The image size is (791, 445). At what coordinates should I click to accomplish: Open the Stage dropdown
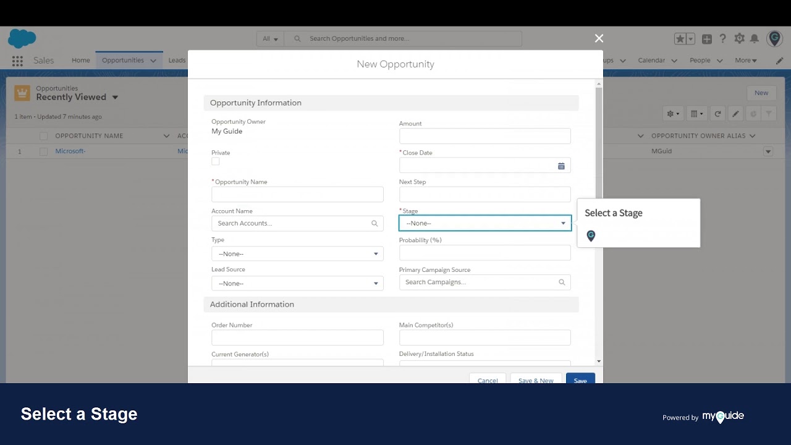click(485, 223)
